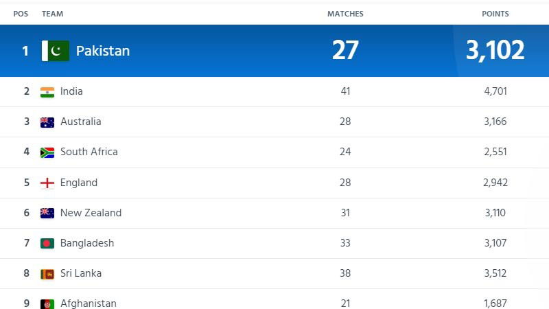Select New Zealand team name
The height and width of the screenshot is (309, 549).
pos(91,213)
